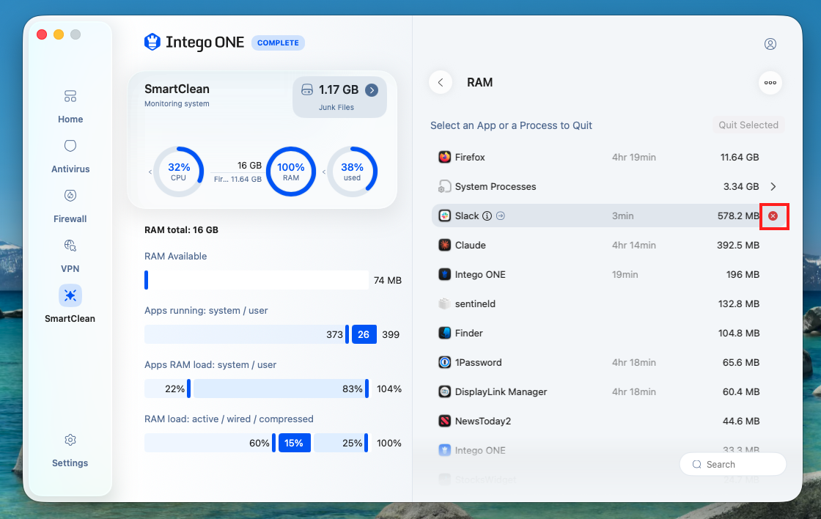The image size is (821, 519).
Task: Click the 100% RAM gauge
Action: coord(290,172)
